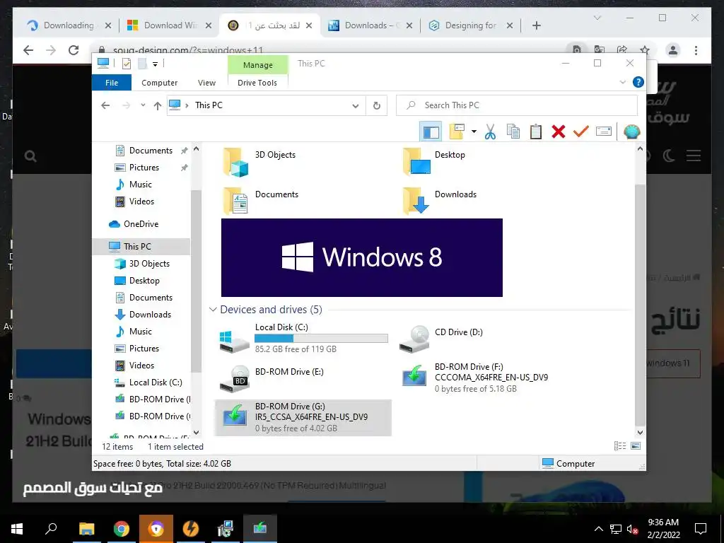Click the Copy icon in Explorer toolbar

tap(513, 132)
